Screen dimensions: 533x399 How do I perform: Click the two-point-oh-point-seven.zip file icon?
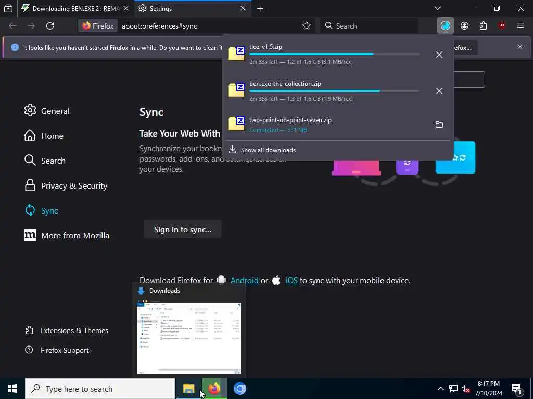pos(236,124)
